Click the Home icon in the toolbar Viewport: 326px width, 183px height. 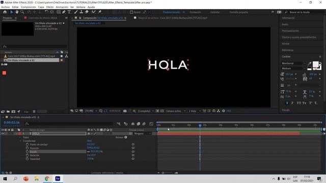pos(5,12)
